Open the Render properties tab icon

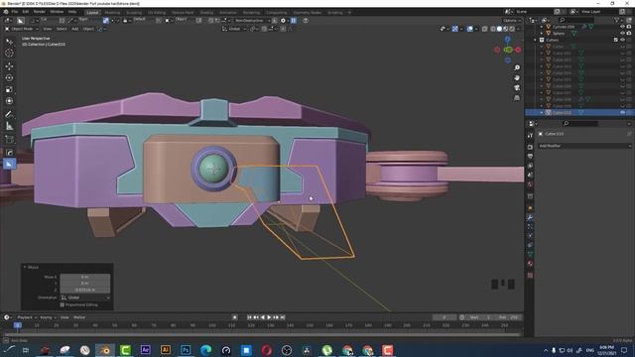tap(530, 147)
